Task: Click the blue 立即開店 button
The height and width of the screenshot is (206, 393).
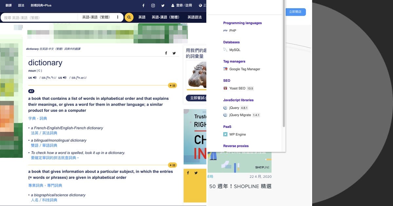Action: pos(296,12)
